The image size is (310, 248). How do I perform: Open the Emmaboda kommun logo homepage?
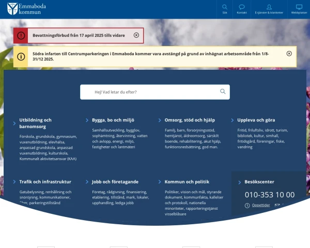click(26, 9)
